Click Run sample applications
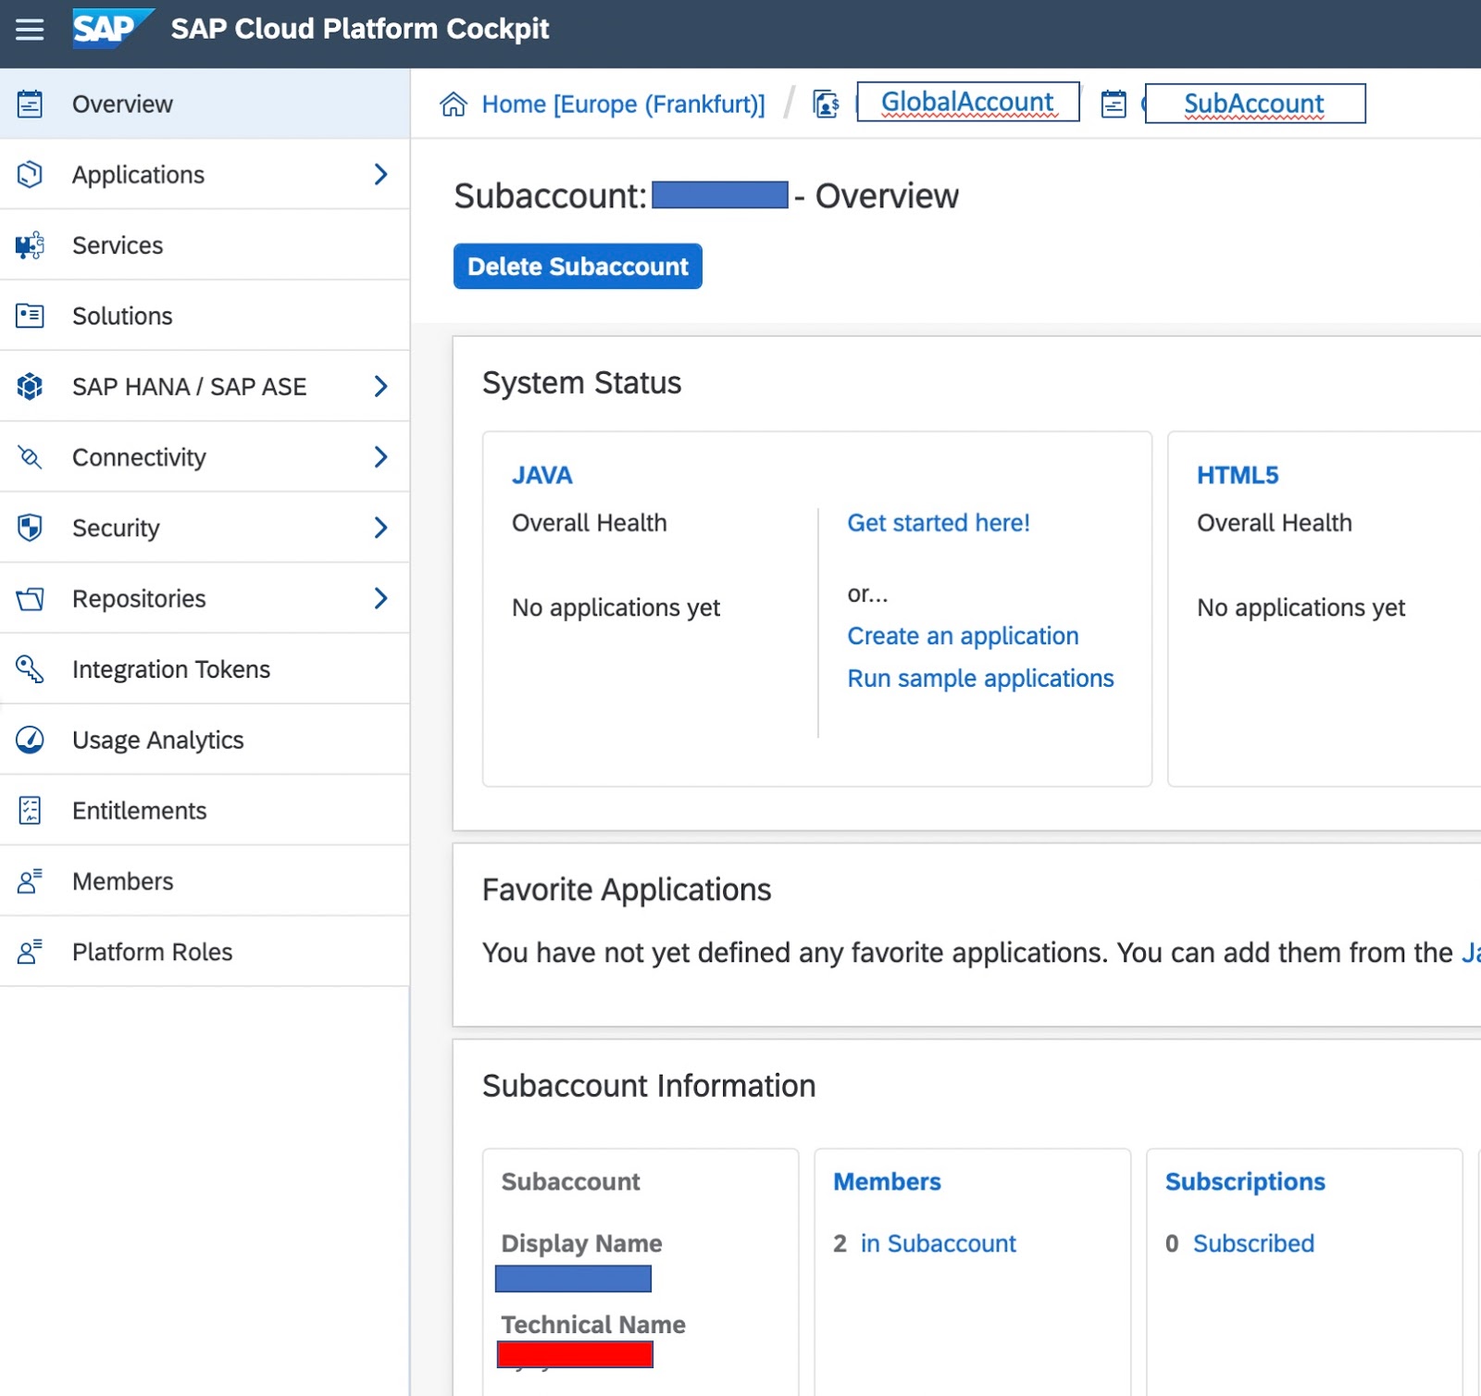 pyautogui.click(x=979, y=678)
